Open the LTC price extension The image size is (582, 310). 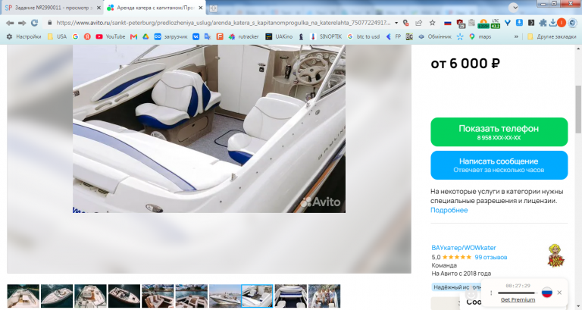(495, 23)
